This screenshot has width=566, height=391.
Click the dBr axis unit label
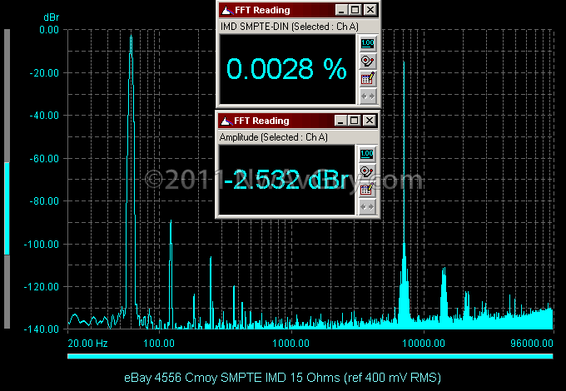click(51, 17)
